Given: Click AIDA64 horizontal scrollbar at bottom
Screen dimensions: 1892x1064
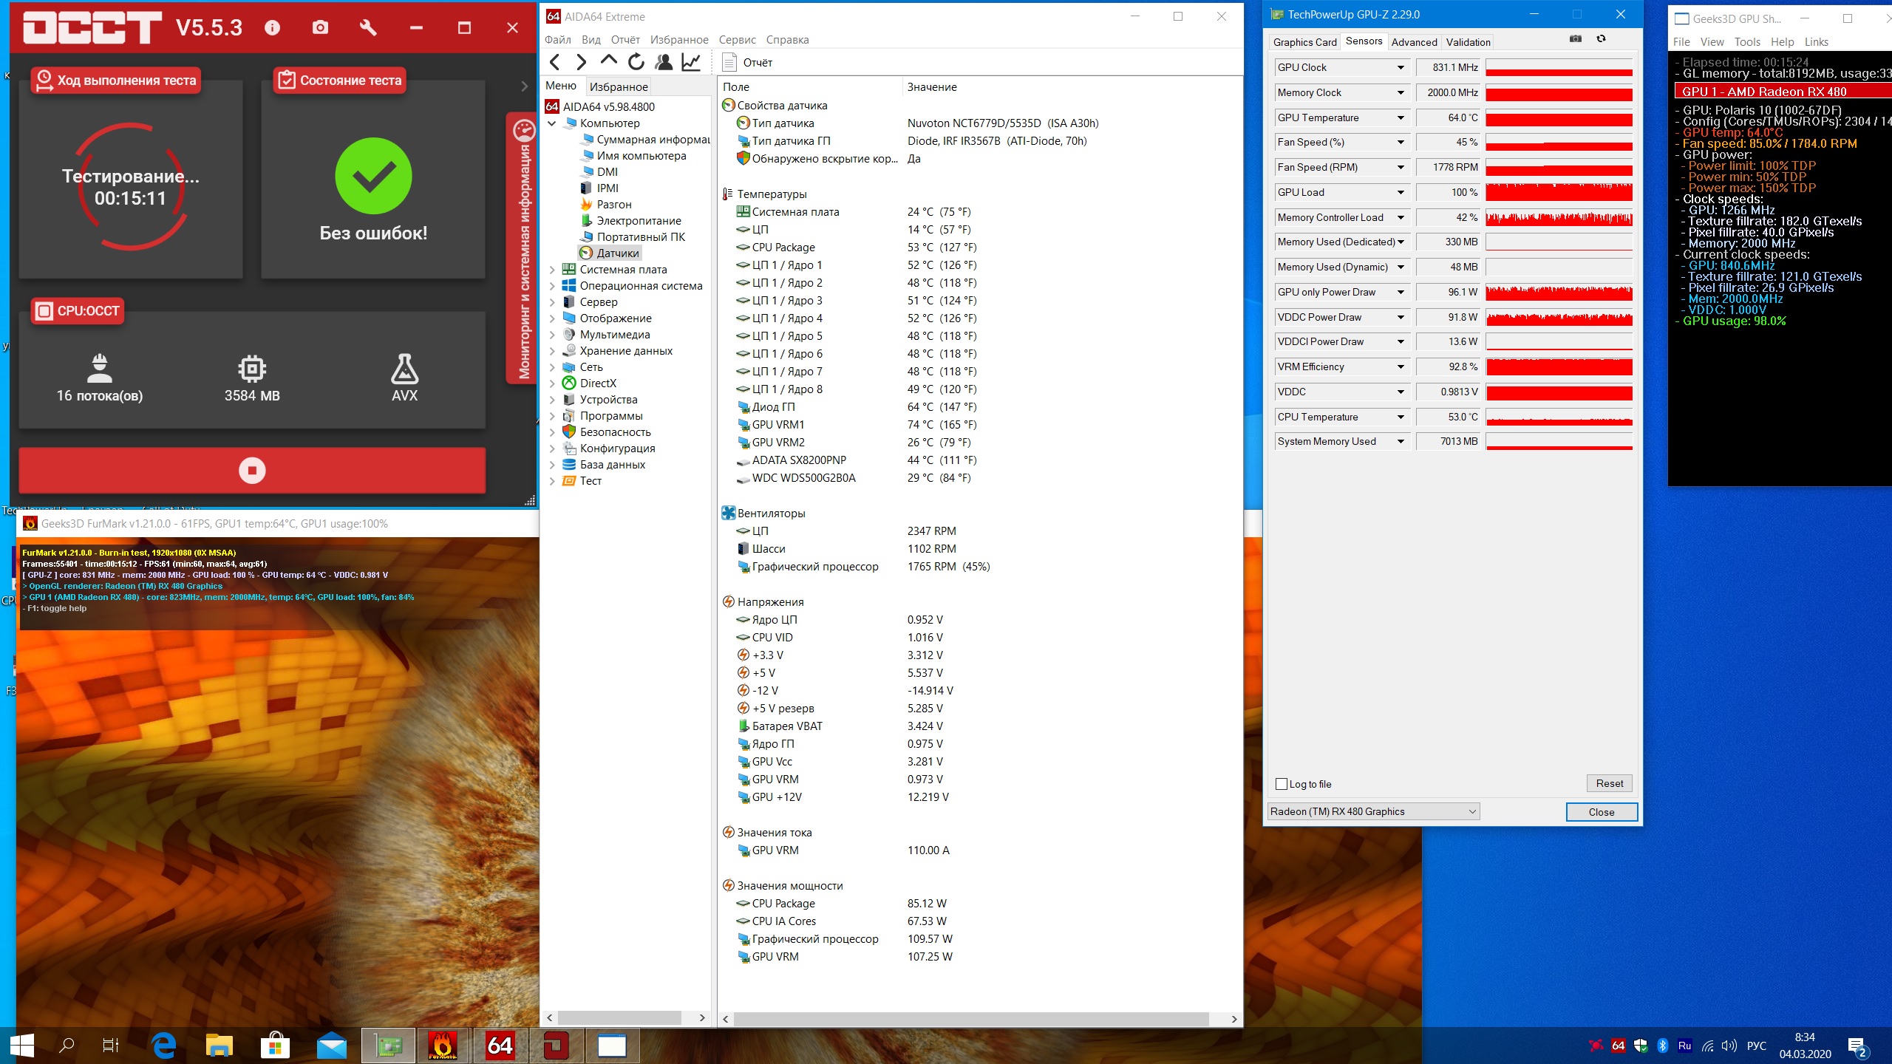Looking at the screenshot, I should click(x=971, y=1019).
